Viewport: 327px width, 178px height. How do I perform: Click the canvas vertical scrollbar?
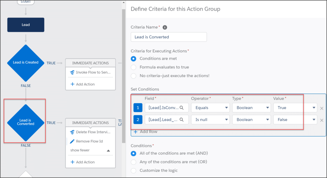tap(124, 76)
